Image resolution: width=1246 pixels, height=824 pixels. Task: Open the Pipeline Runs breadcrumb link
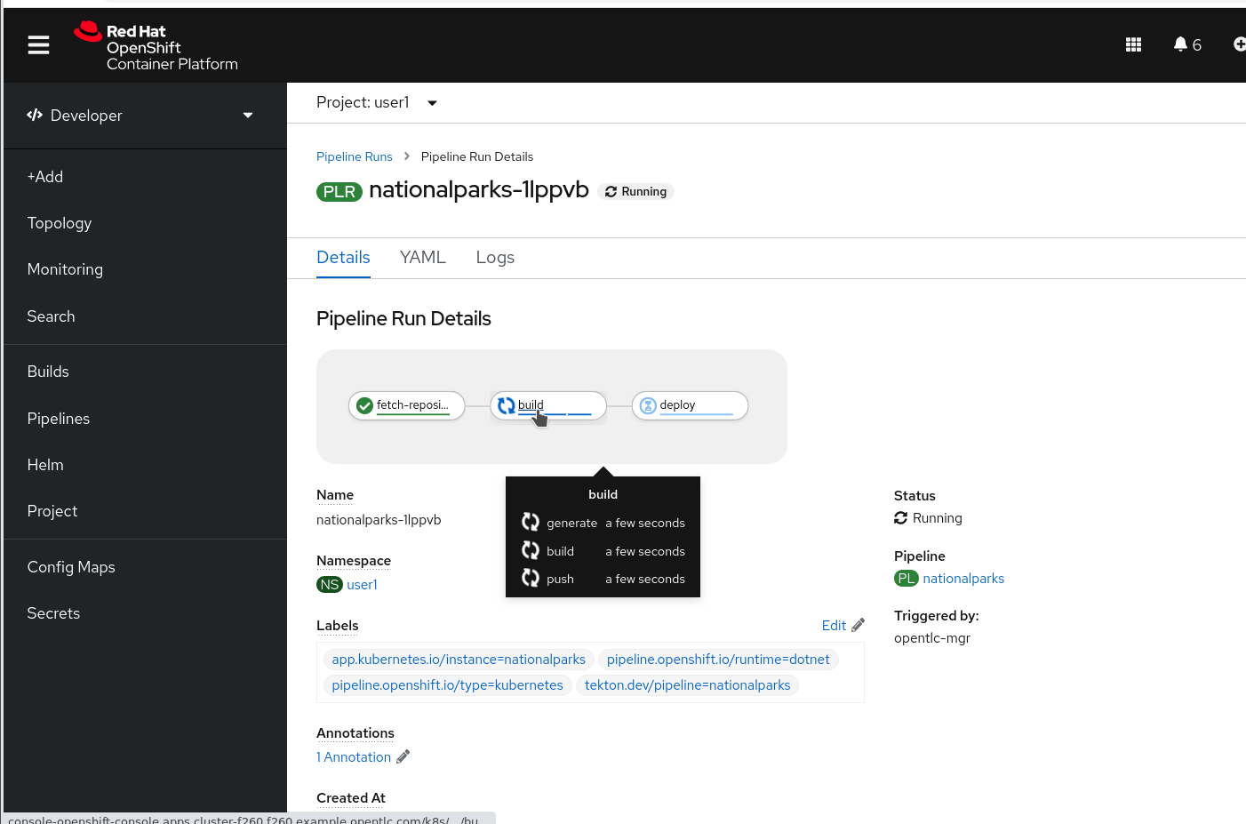(x=354, y=156)
